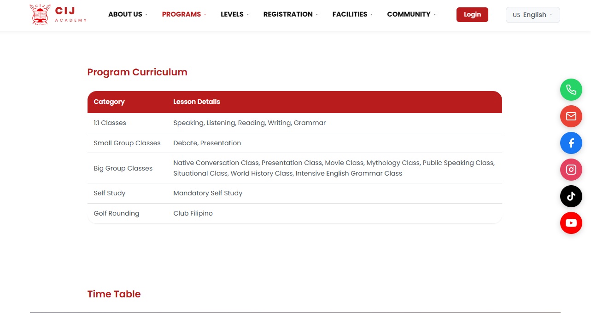
Task: Open the Registration menu
Action: click(291, 14)
